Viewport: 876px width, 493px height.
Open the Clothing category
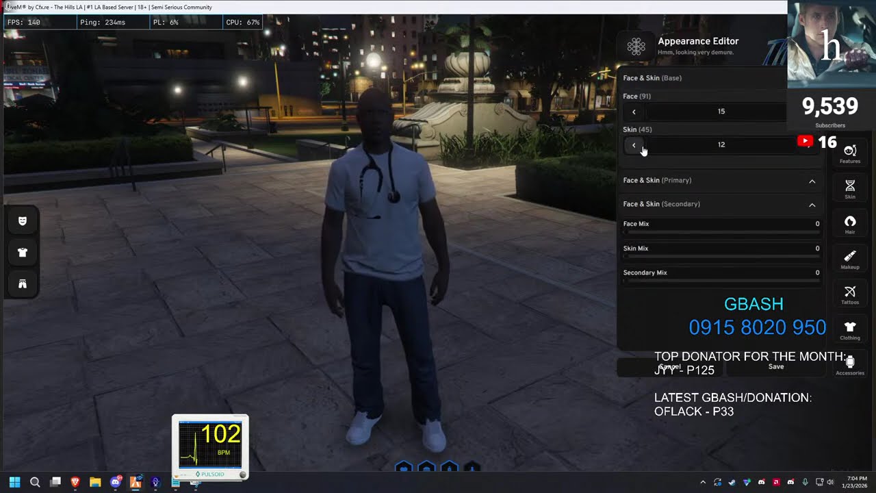(850, 330)
